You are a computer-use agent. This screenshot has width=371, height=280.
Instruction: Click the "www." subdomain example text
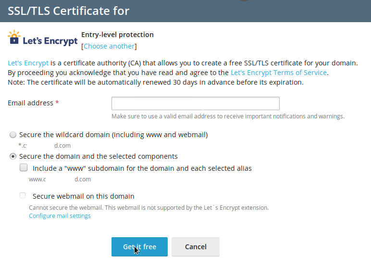60,179
